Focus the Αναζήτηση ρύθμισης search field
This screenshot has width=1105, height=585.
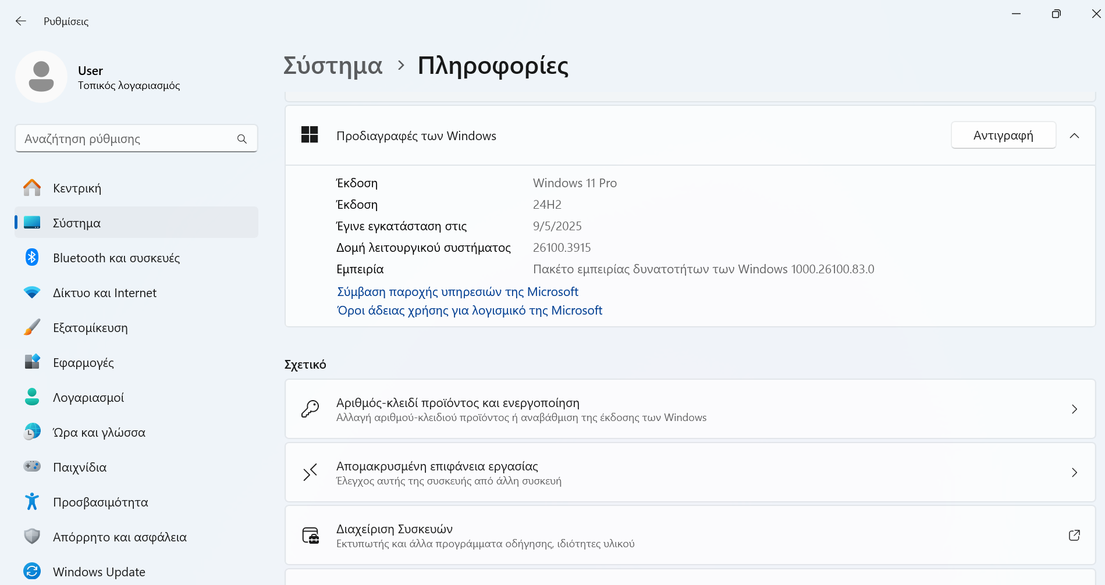pos(136,138)
